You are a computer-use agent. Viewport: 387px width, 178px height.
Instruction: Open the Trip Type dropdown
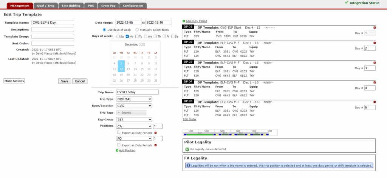(134, 99)
